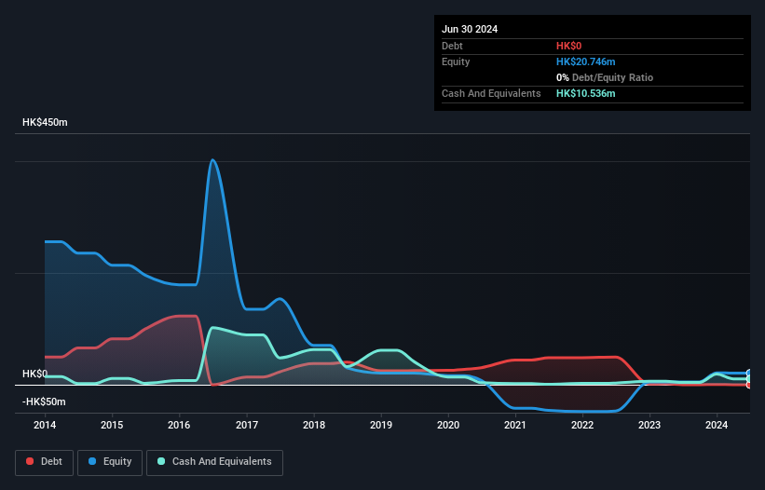Click the teal Cash And Equivalents legend dot
This screenshot has width=765, height=490.
click(161, 461)
